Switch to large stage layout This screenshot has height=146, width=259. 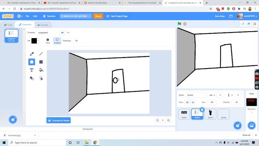pos(248,24)
